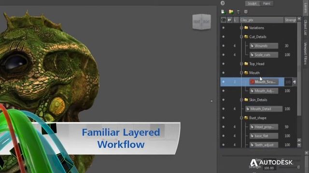This screenshot has height=173, width=309.
Task: Click the layer list scroll up arrow
Action: (x=299, y=19)
